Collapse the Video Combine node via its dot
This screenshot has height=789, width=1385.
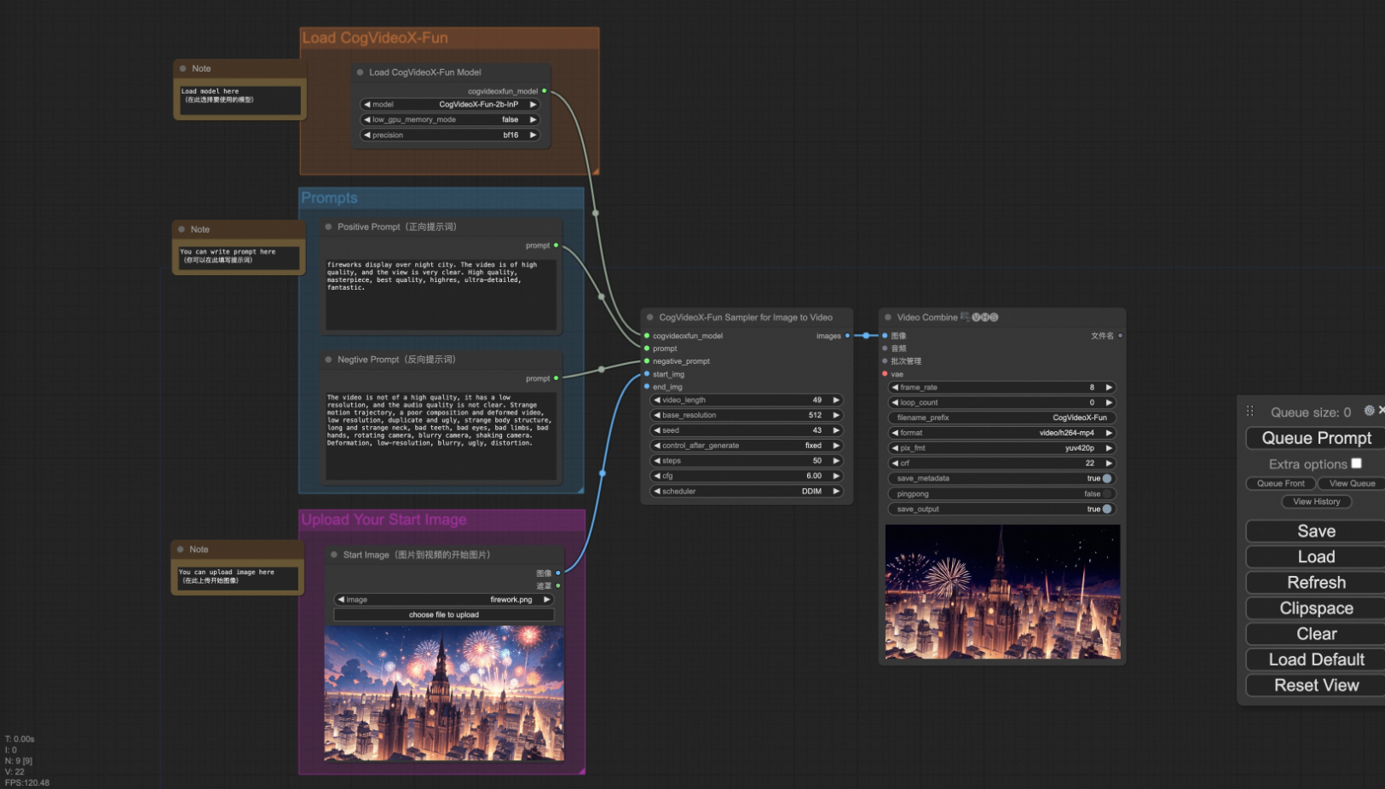888,317
